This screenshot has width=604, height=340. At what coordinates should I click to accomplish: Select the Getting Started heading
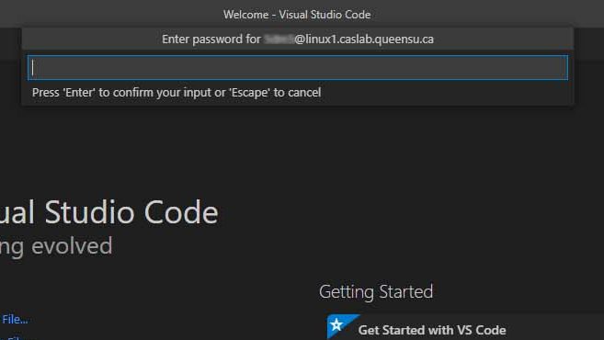tap(376, 292)
